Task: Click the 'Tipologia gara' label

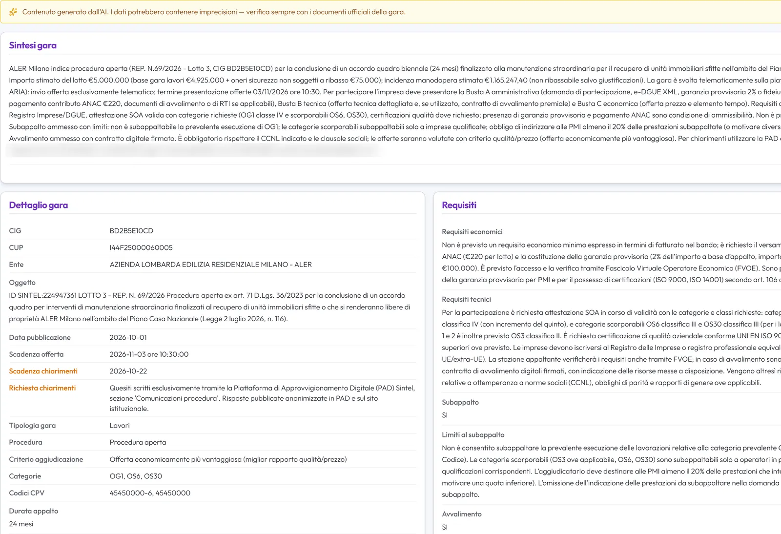Action: click(x=32, y=426)
